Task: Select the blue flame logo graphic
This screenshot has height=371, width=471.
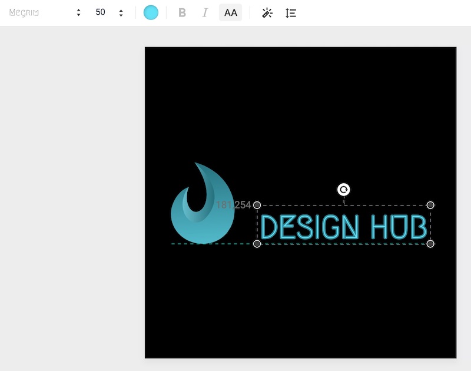Action: [203, 203]
